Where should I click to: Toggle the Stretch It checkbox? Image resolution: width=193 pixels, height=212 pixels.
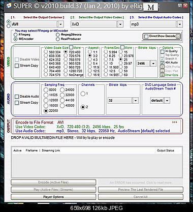coord(163,59)
